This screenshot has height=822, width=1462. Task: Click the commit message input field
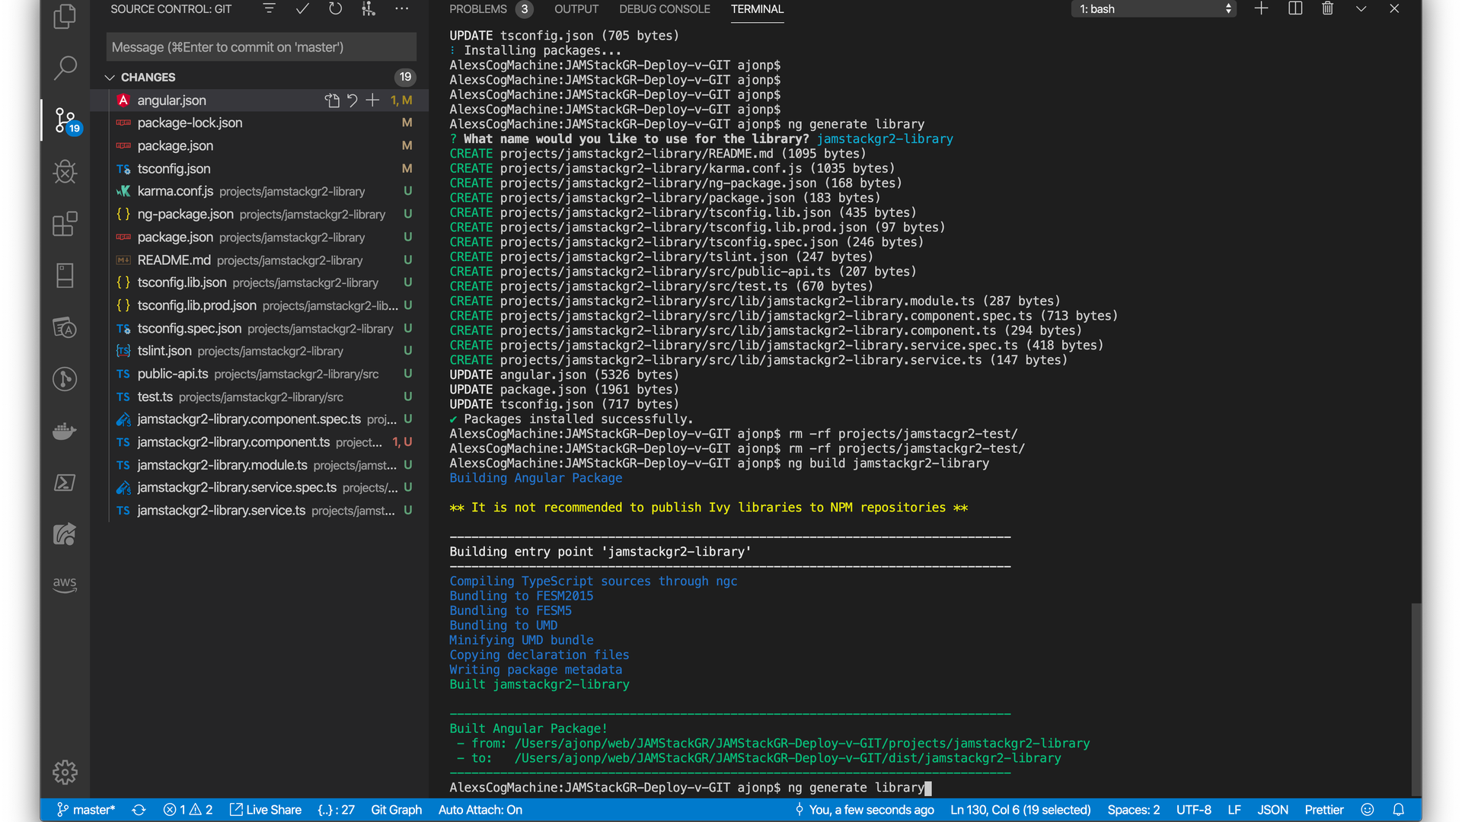point(261,47)
